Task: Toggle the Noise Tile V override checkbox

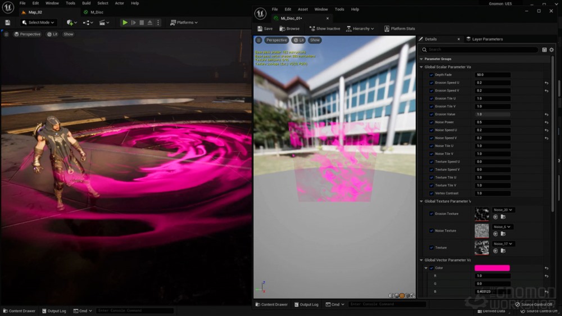Action: click(431, 154)
